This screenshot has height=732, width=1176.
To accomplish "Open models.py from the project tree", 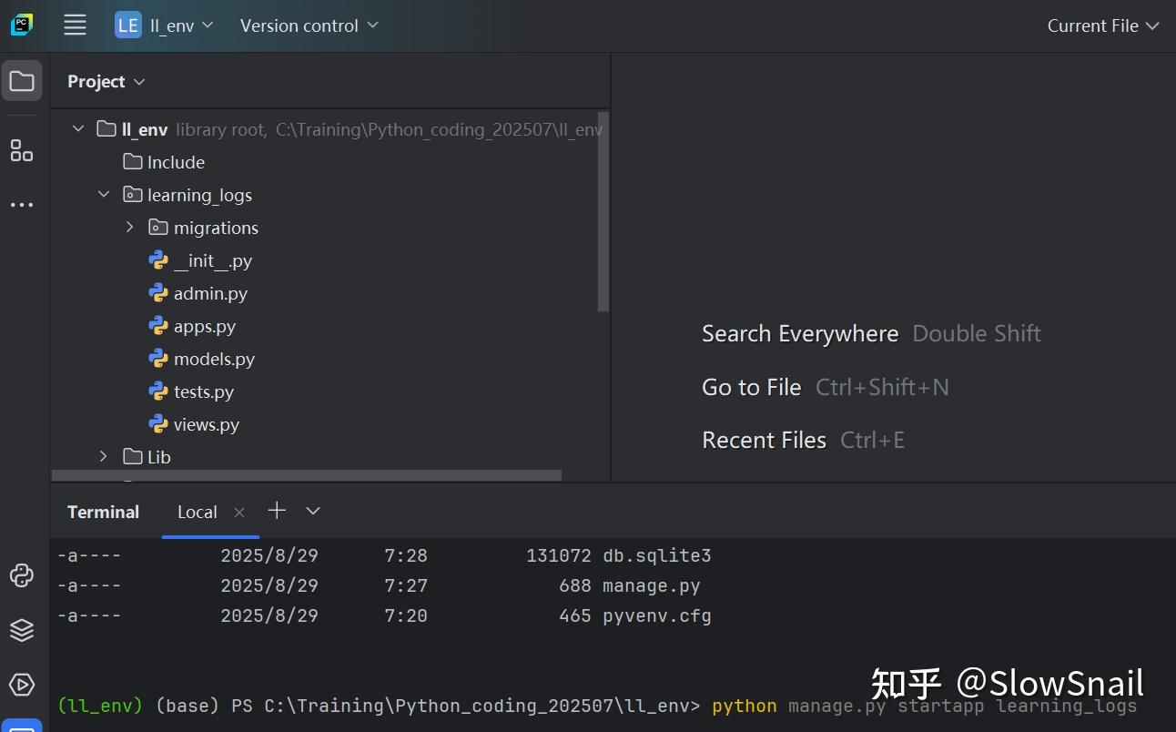I will [x=214, y=358].
